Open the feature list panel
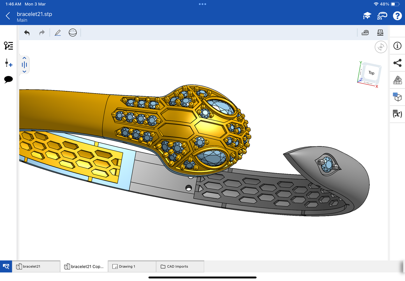 8,46
